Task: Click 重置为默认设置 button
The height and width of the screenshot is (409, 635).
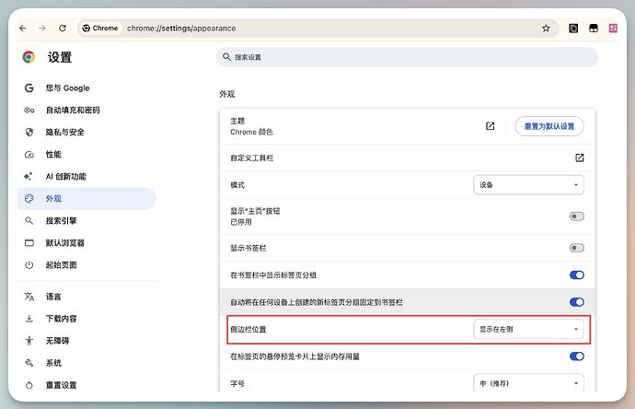Action: click(549, 126)
